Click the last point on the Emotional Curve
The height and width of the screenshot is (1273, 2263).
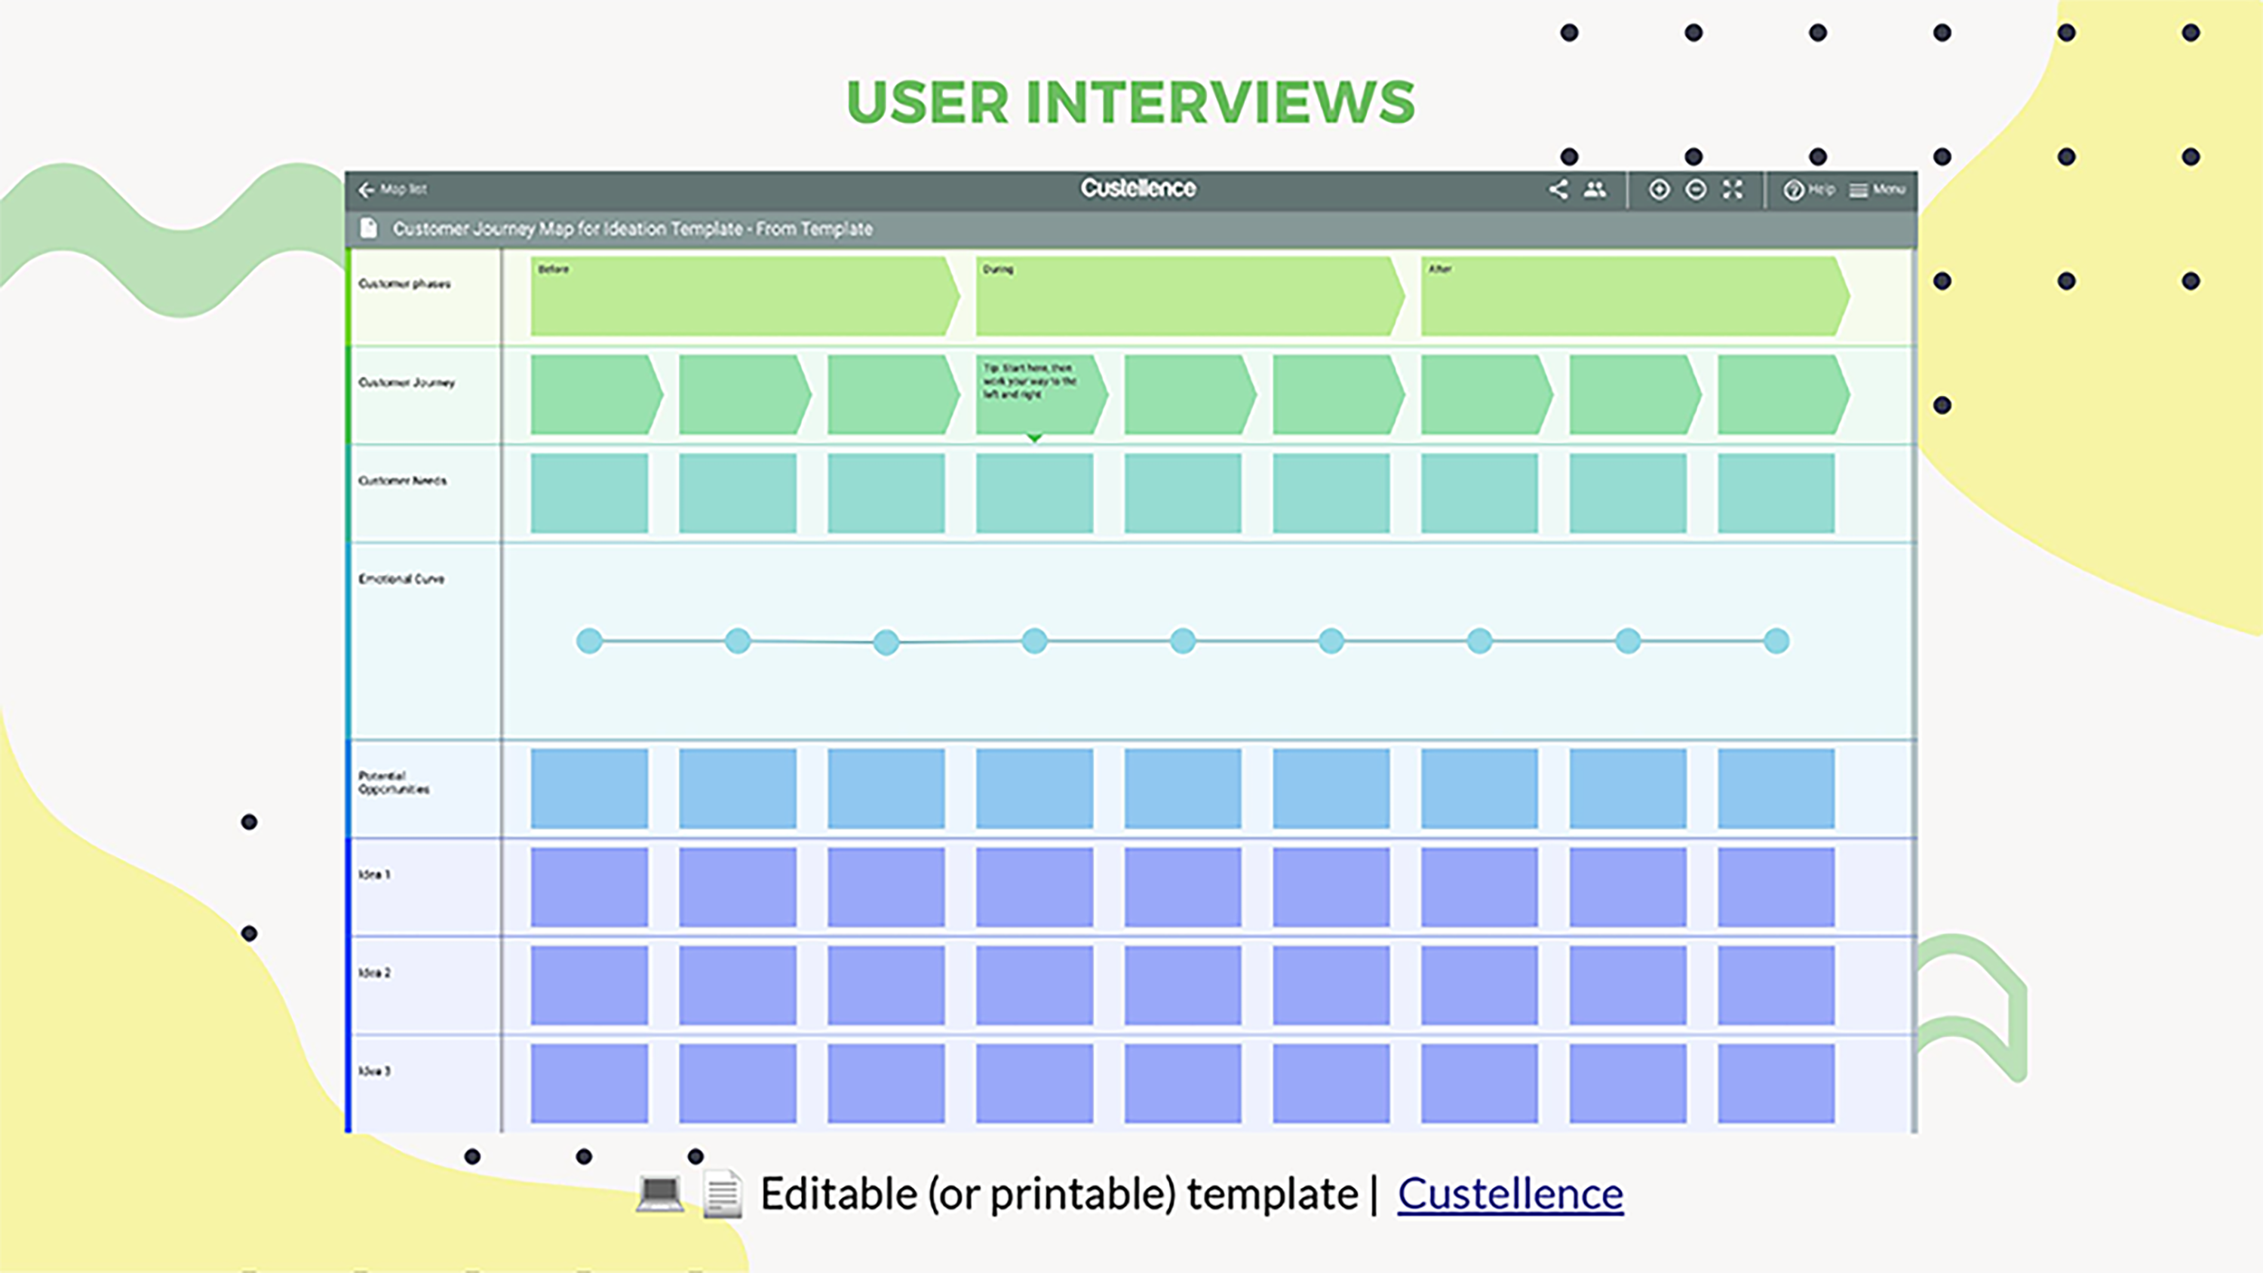(1776, 640)
